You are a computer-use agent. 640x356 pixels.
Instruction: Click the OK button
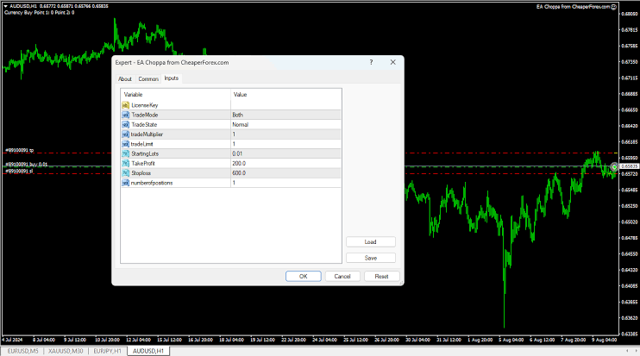click(304, 277)
